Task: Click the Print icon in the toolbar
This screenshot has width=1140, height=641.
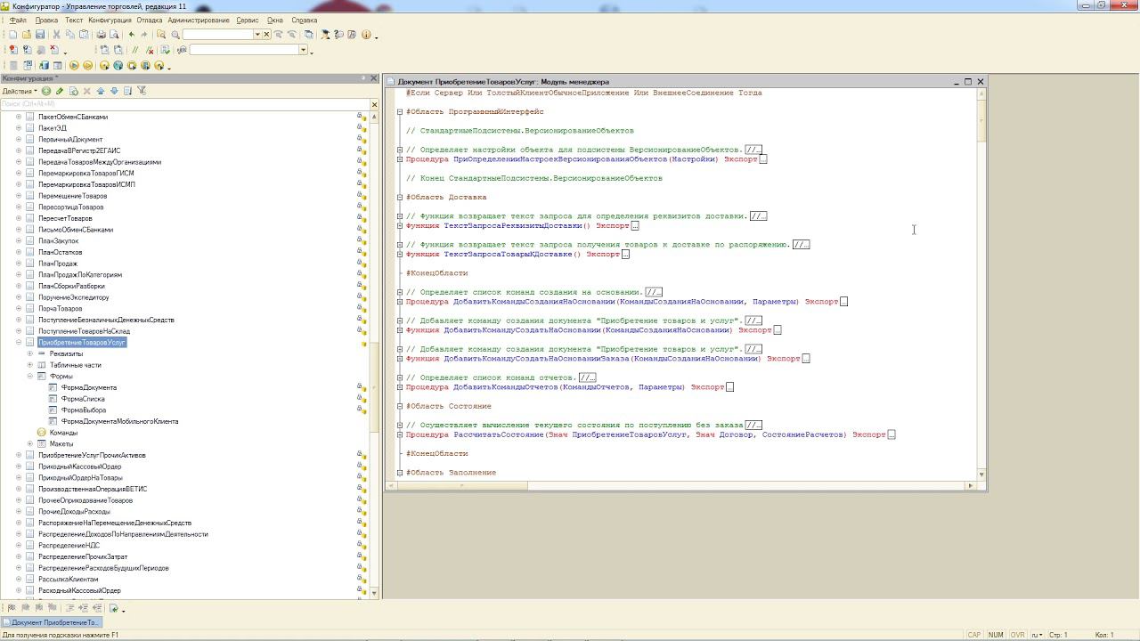Action: [101, 35]
